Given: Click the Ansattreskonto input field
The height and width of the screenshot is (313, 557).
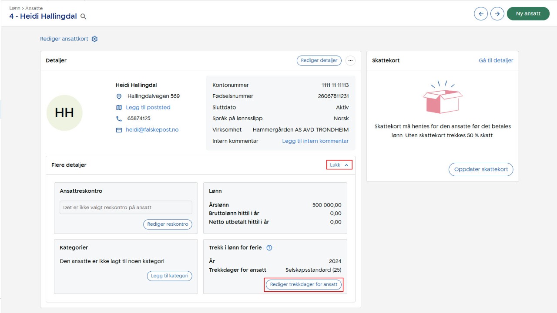Looking at the screenshot, I should pos(126,208).
